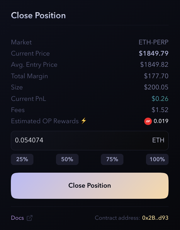Viewport: 180px width, 230px height.
Task: Click the ETH-PERP market value
Action: pyautogui.click(x=153, y=42)
